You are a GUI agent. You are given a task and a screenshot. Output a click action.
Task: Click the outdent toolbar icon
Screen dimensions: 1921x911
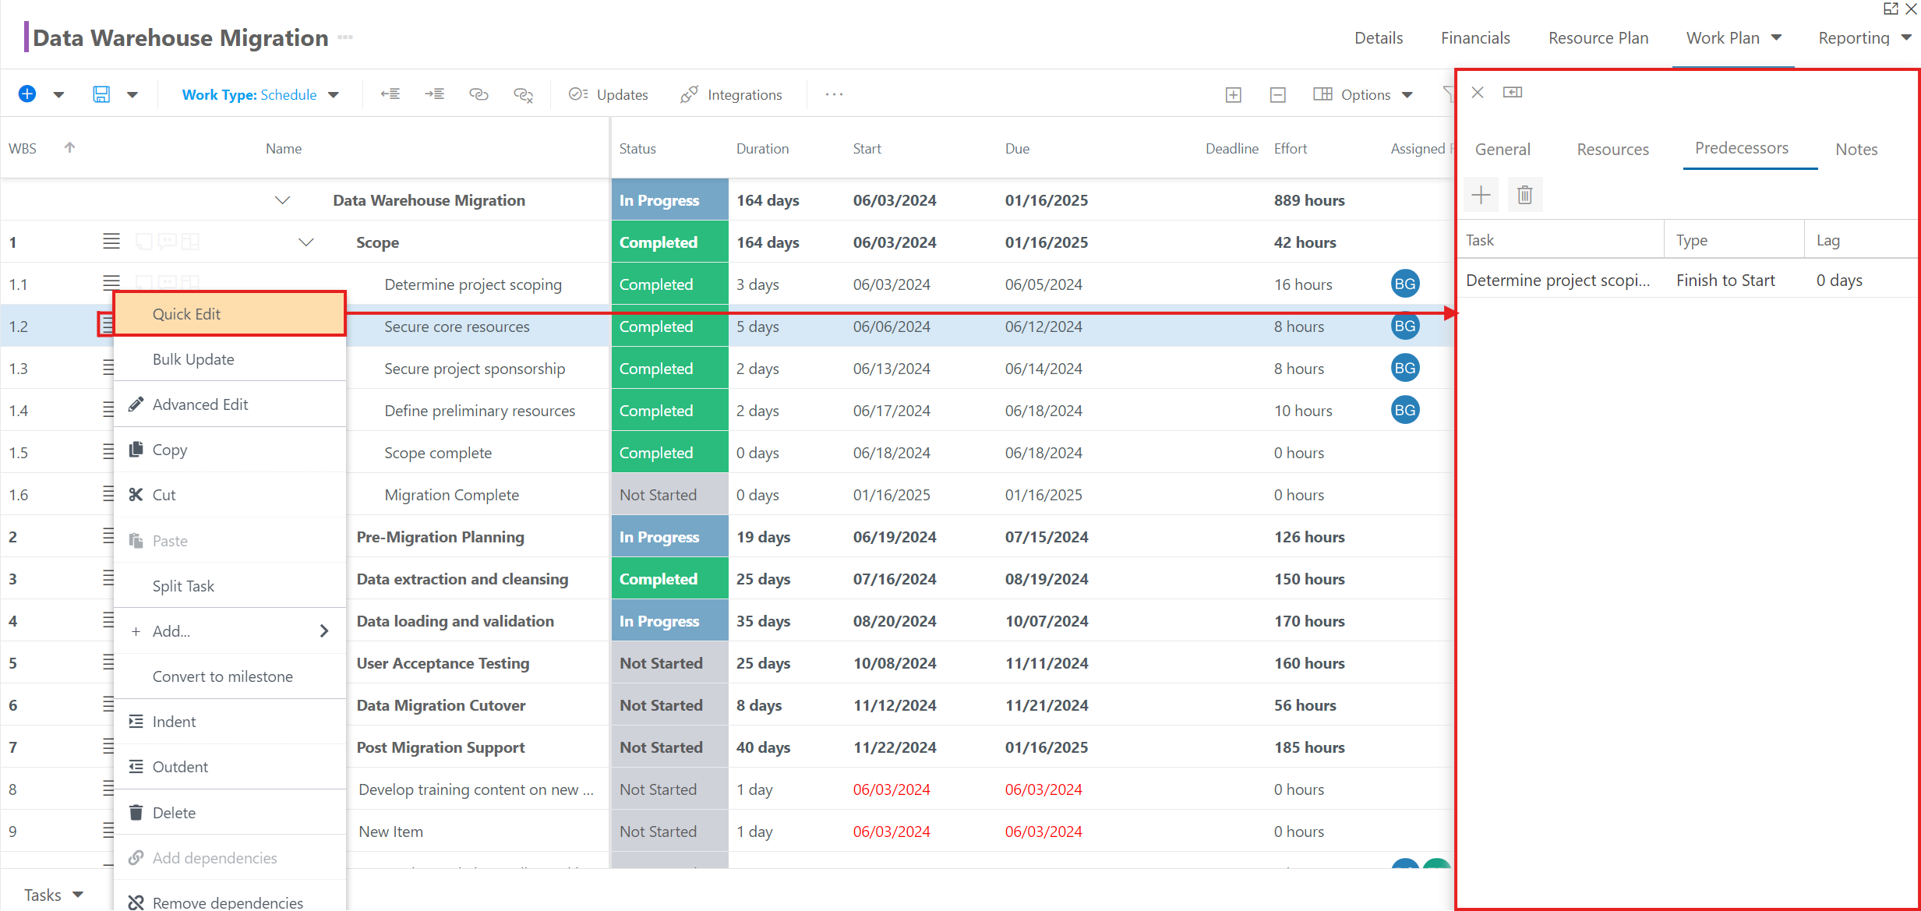coord(390,94)
